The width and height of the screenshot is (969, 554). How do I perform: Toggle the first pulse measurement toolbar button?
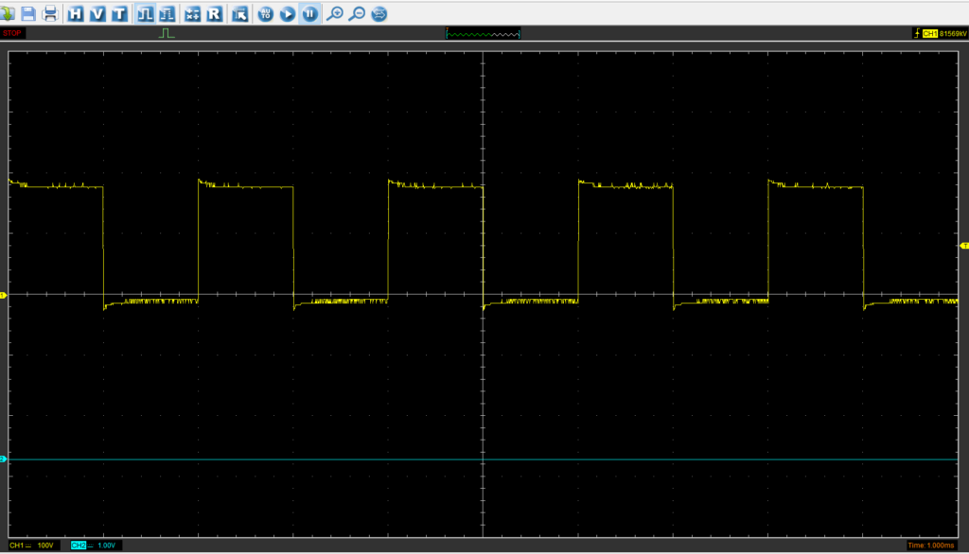[x=145, y=13]
